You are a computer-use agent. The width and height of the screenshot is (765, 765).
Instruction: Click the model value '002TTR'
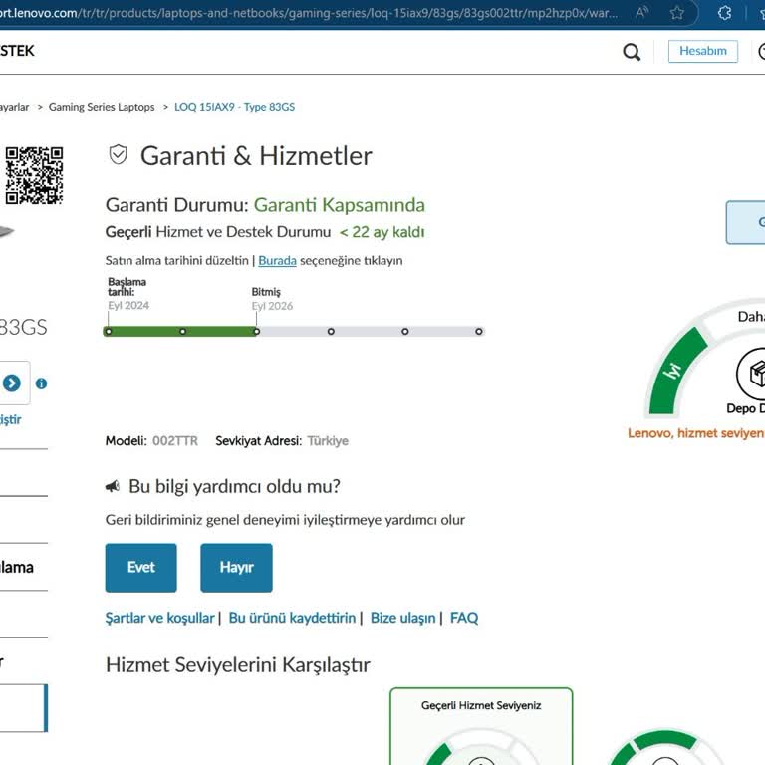click(x=175, y=441)
